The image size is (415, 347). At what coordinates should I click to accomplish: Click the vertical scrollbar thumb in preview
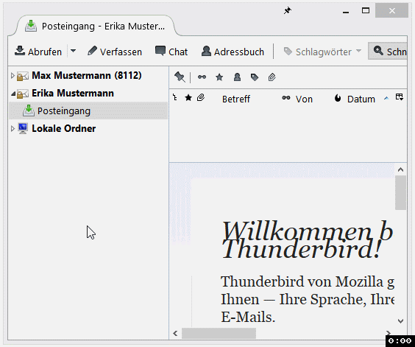click(x=400, y=193)
